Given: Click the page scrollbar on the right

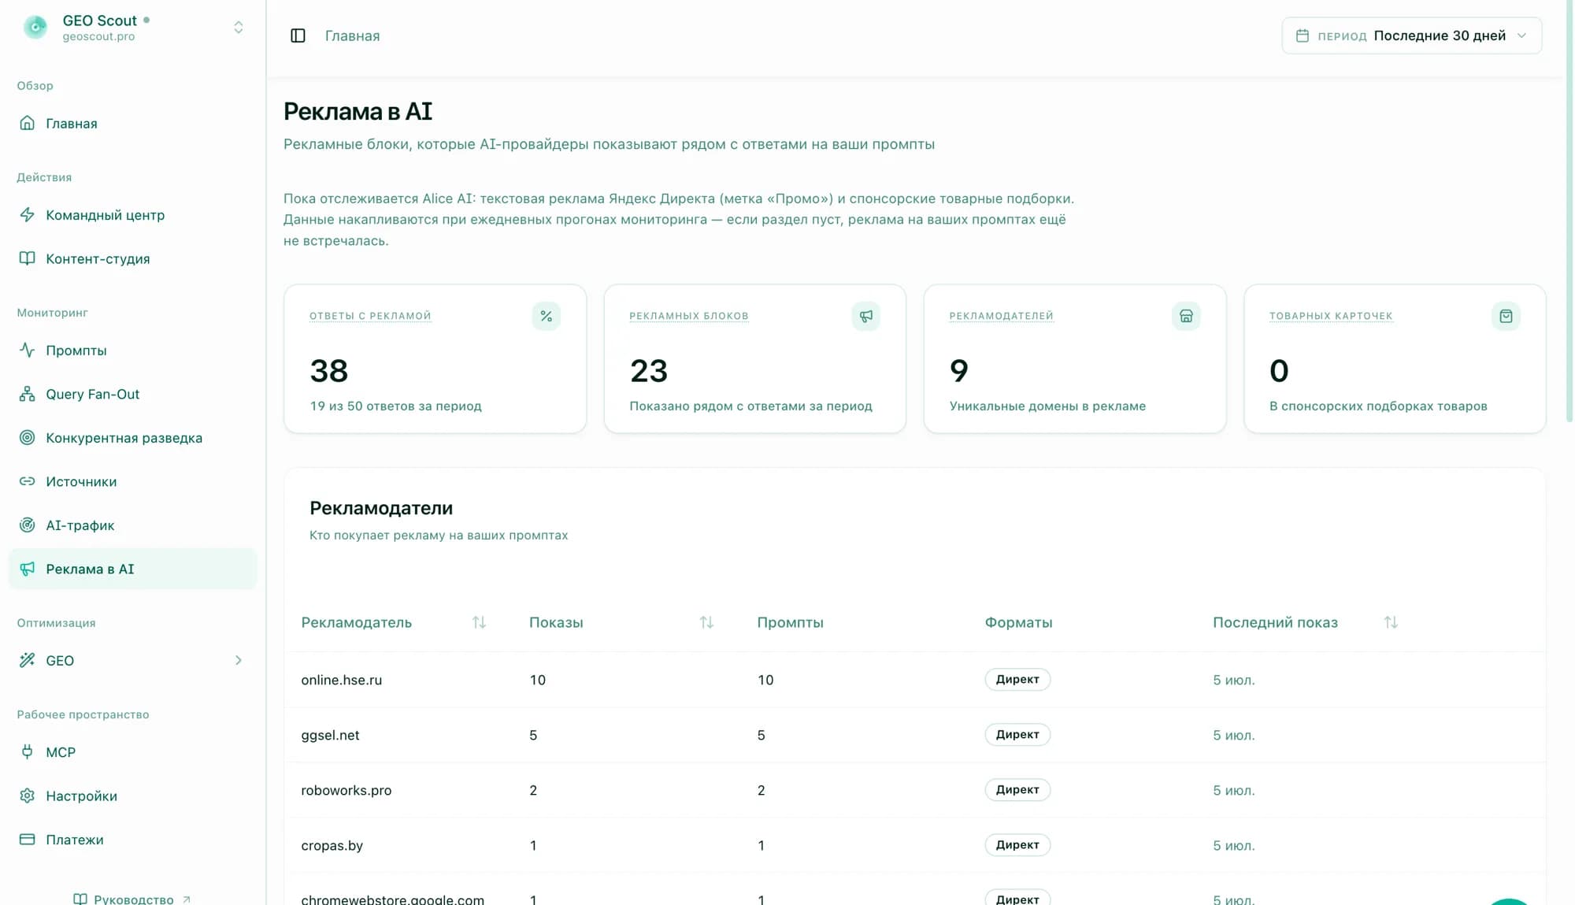Looking at the screenshot, I should [1569, 213].
